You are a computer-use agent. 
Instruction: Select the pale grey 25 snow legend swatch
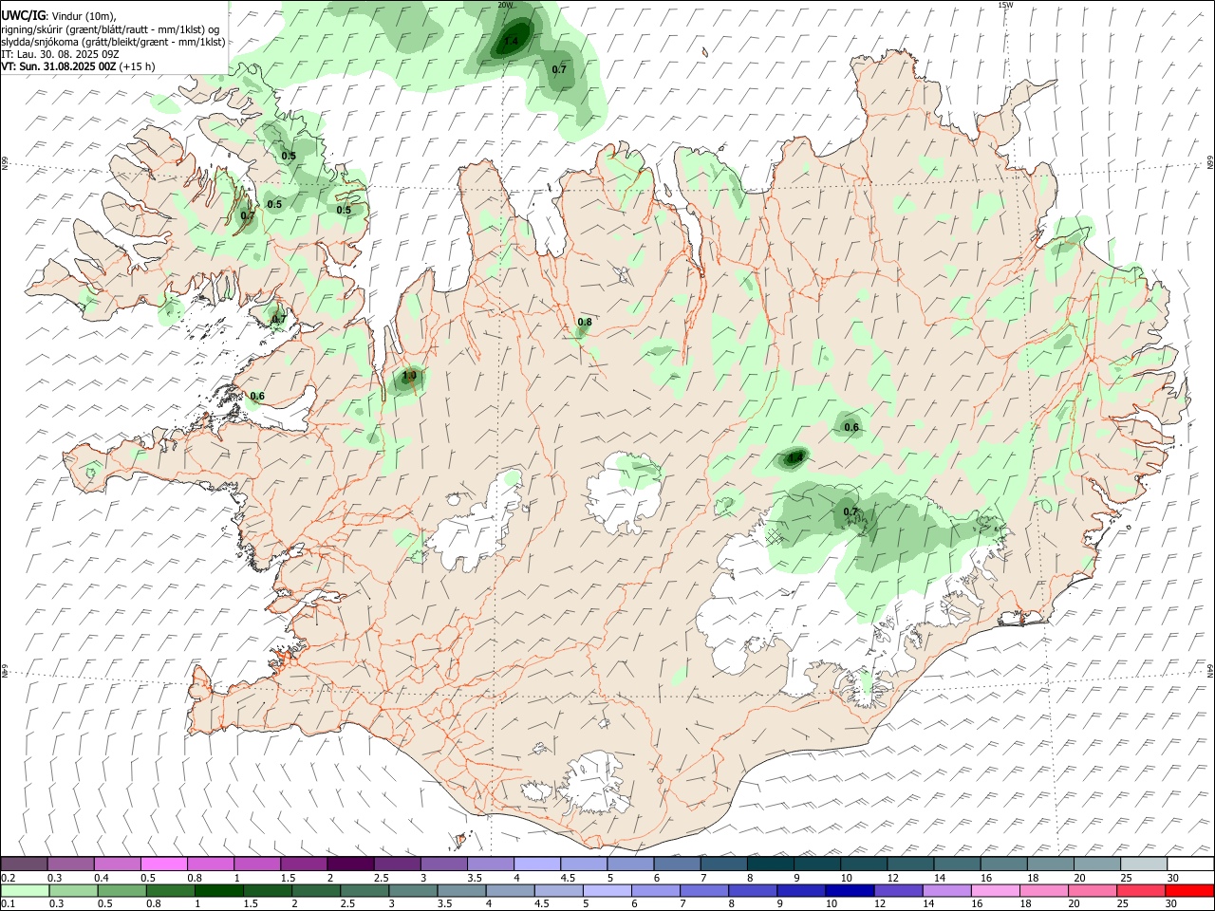point(1144,865)
